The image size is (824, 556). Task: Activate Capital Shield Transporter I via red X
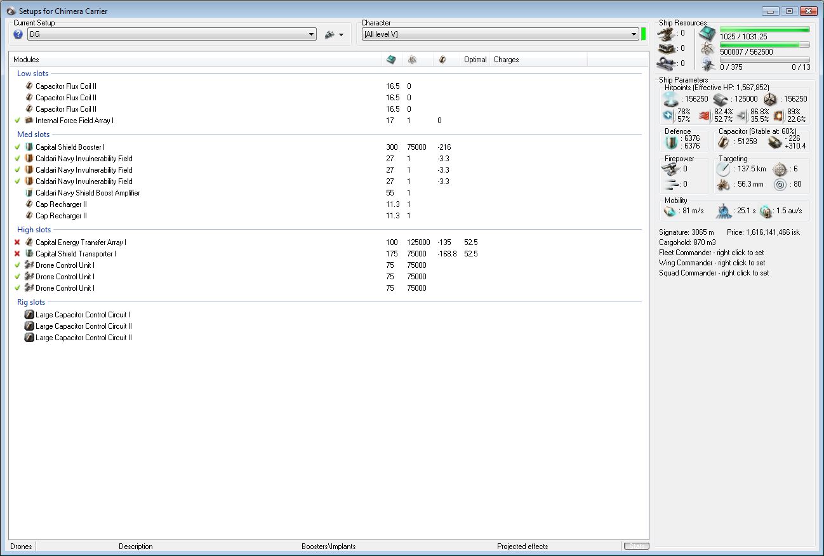click(18, 254)
